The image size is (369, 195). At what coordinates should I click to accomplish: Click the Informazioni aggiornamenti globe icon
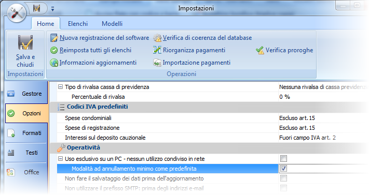click(54, 63)
